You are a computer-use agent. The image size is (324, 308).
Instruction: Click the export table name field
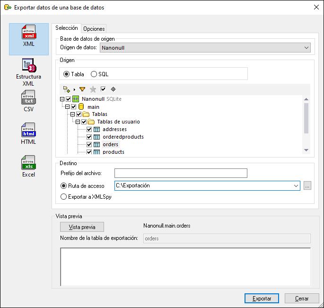(x=227, y=238)
